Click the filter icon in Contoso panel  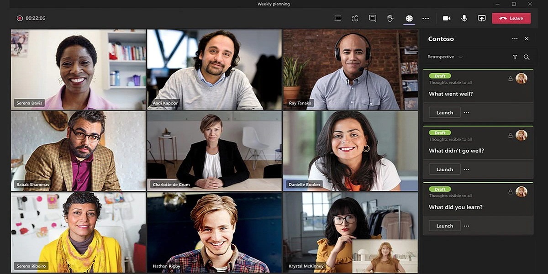[515, 57]
